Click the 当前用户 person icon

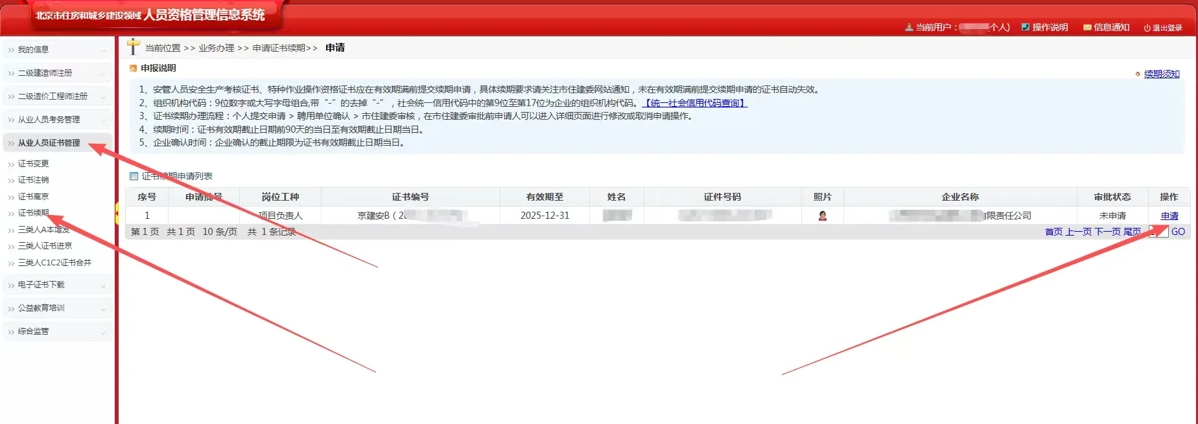(x=909, y=27)
